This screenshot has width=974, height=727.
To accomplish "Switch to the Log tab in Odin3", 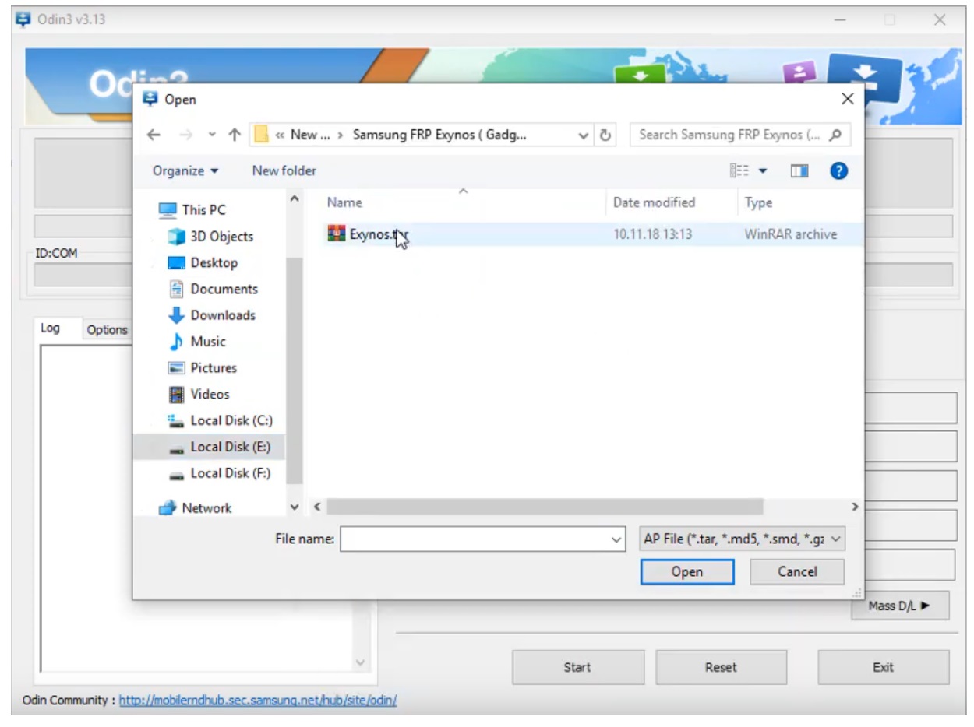I will (x=50, y=328).
